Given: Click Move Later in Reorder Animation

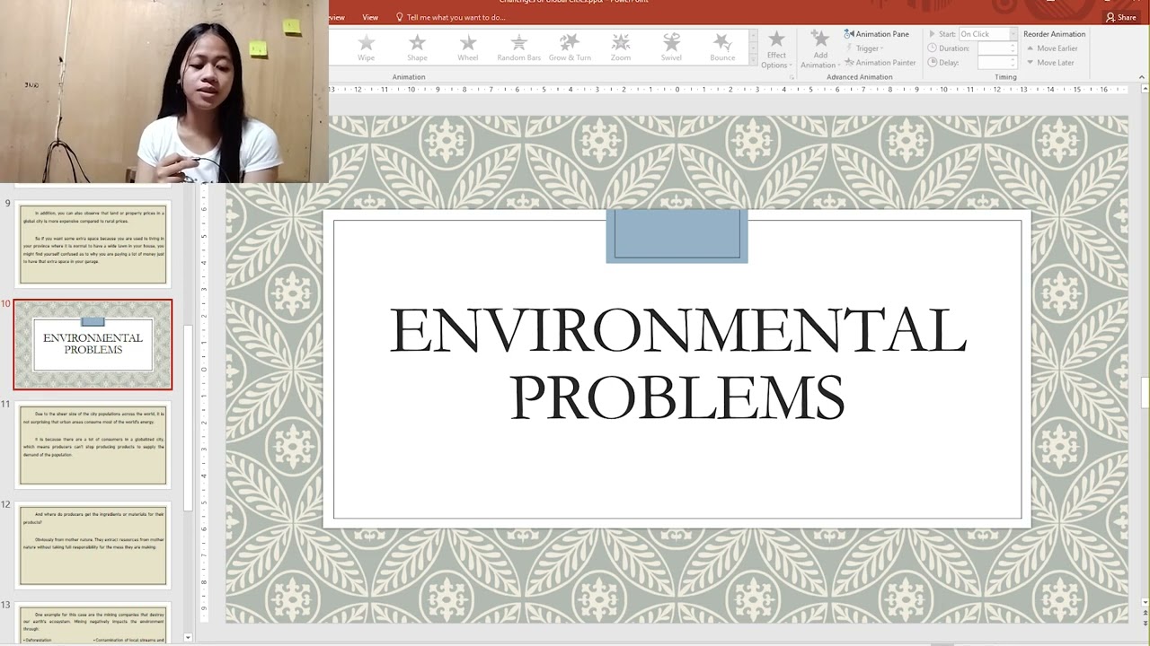Looking at the screenshot, I should pos(1049,63).
